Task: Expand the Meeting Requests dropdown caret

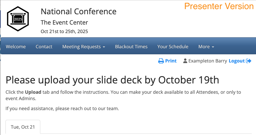Action: 104,47
